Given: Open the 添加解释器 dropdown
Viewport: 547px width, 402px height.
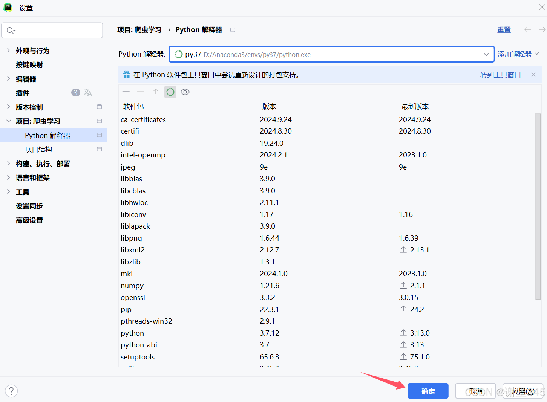Looking at the screenshot, I should coord(518,54).
